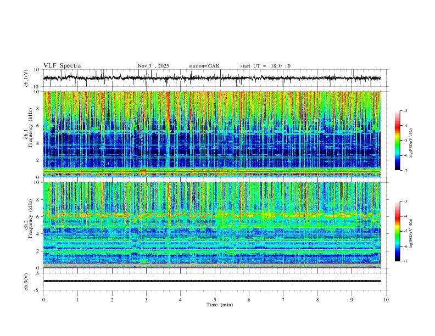Click the 'start UT = 18:0 :0' label
This screenshot has width=435, height=336.
tap(265, 66)
